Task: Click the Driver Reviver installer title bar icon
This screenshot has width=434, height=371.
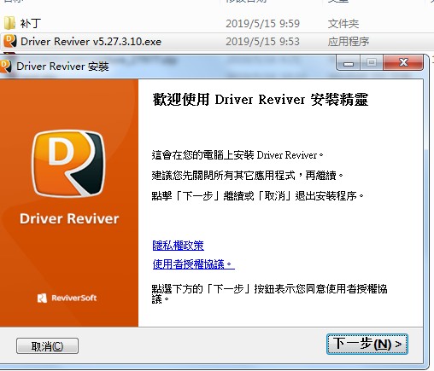Action: 5,67
